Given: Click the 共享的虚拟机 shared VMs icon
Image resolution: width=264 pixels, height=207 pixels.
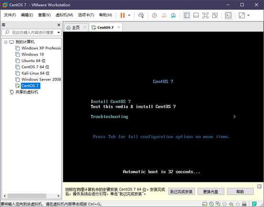Looking at the screenshot, I should tap(11, 92).
